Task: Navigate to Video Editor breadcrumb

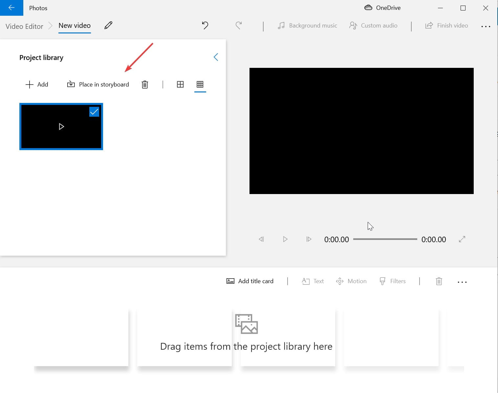Action: pyautogui.click(x=24, y=26)
